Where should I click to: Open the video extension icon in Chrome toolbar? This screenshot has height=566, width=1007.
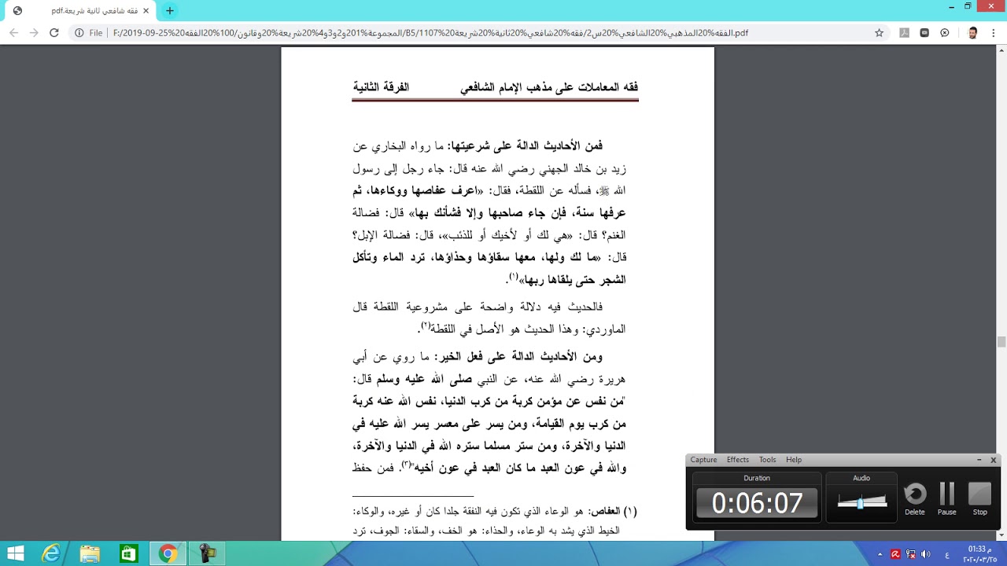tap(924, 33)
